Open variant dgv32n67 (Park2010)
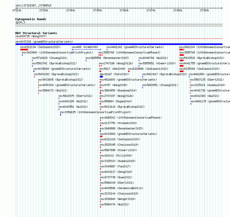 pos(114,74)
